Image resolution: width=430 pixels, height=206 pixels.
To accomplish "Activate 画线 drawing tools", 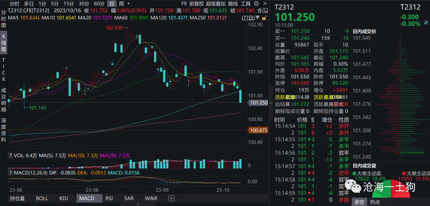I will tap(233, 4).
